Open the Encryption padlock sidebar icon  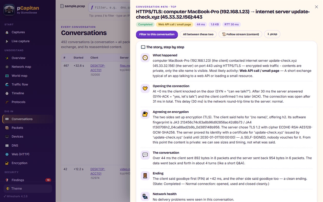tap(7, 163)
